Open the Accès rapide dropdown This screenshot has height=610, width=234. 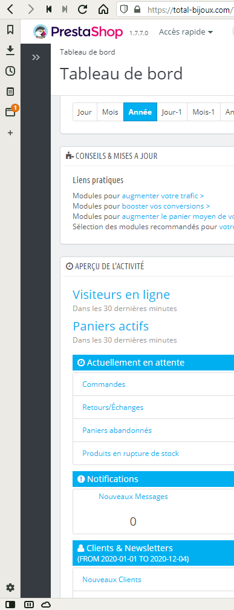[186, 32]
